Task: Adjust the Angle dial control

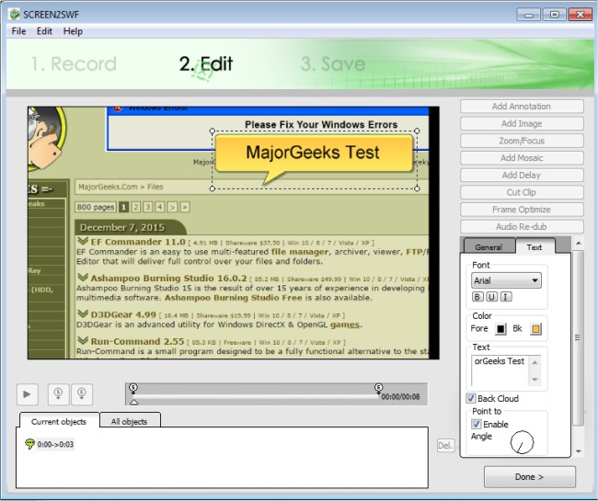Action: coord(522,442)
